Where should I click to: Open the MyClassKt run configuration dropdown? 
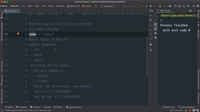(108, 6)
